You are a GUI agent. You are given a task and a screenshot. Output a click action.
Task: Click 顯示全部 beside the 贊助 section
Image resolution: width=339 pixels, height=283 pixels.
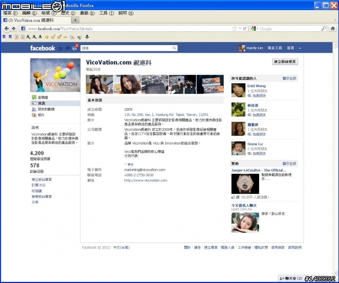point(289,164)
